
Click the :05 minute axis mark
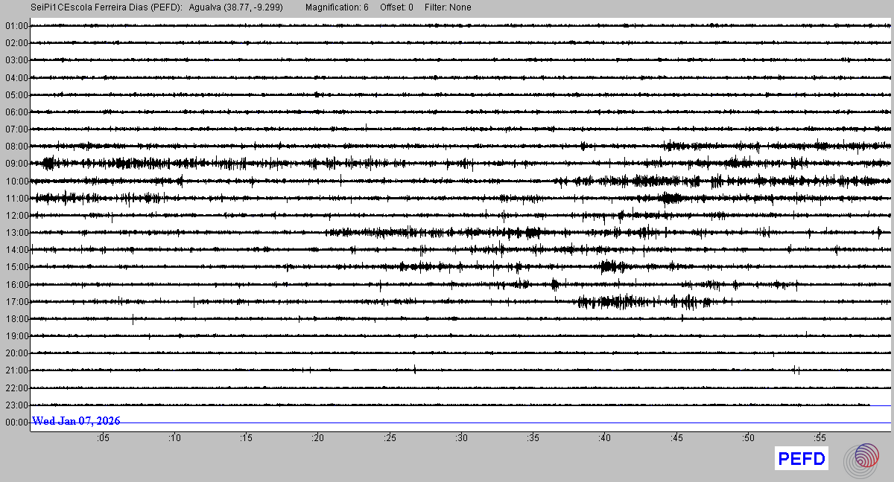pos(102,438)
